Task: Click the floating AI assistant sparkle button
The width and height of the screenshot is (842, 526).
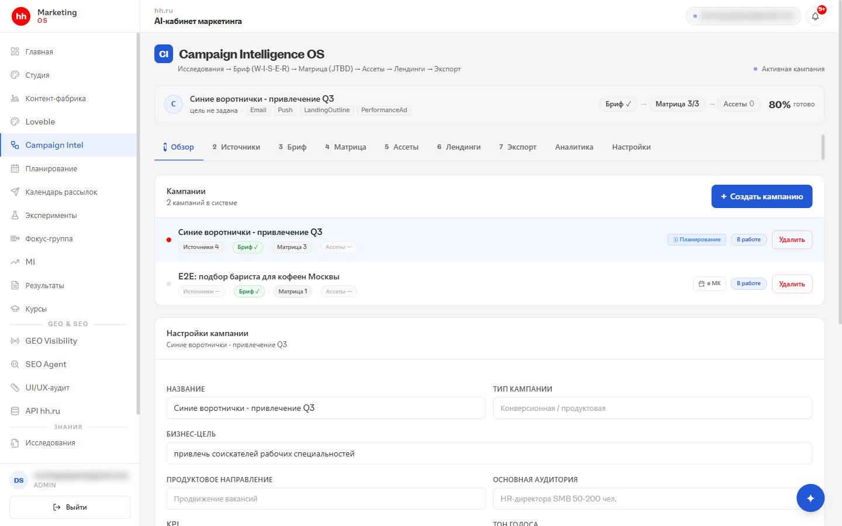Action: [810, 498]
